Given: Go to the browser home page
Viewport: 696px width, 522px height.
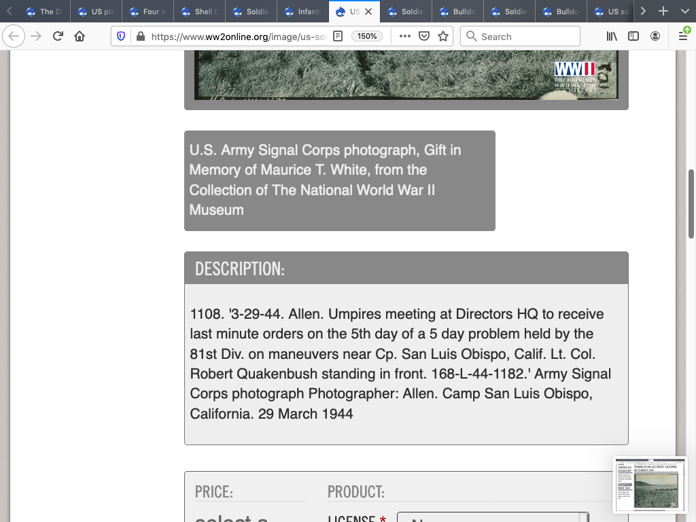Looking at the screenshot, I should click(x=80, y=36).
